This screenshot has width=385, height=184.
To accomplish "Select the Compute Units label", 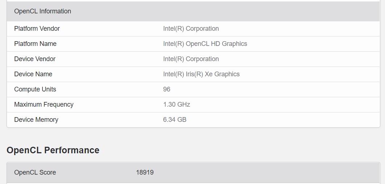I will coord(35,89).
